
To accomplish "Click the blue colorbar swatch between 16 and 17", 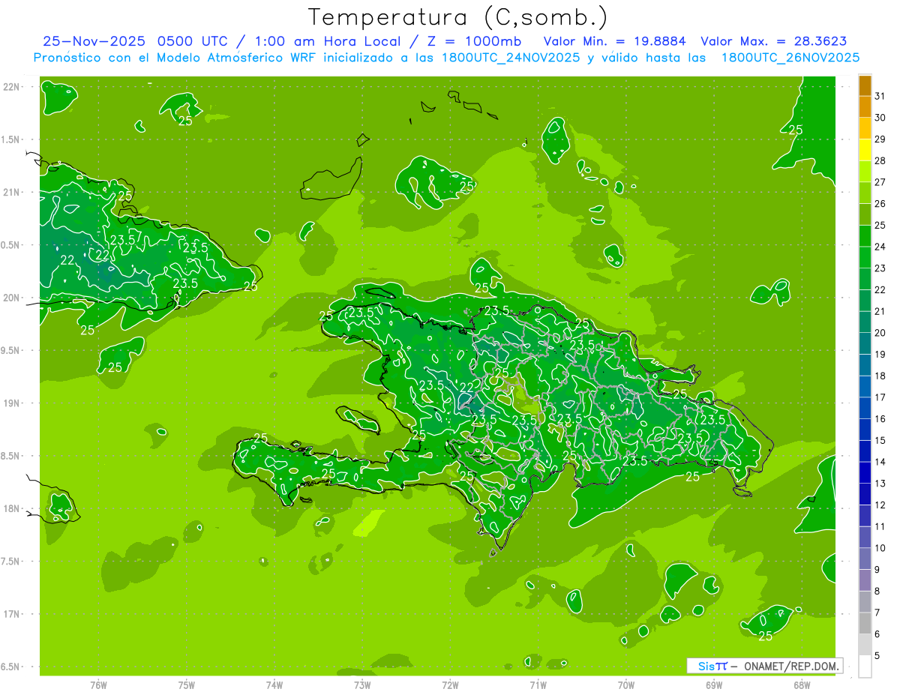I will click(x=865, y=409).
